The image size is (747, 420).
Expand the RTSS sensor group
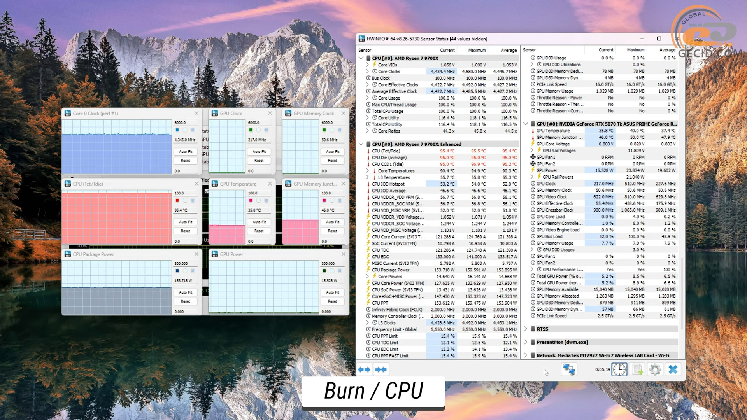pos(526,329)
